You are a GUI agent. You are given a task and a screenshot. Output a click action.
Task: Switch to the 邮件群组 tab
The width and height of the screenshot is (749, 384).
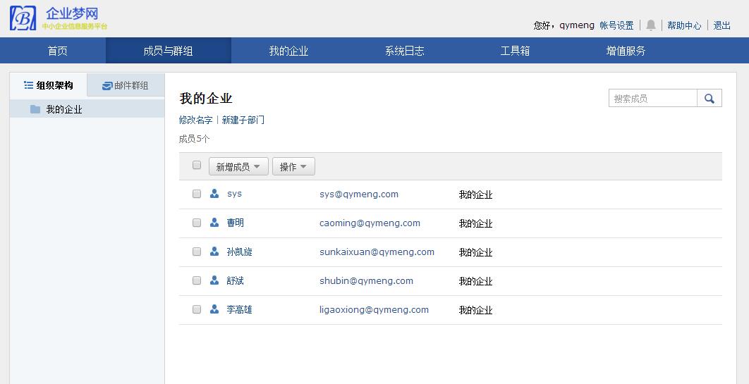pyautogui.click(x=126, y=86)
